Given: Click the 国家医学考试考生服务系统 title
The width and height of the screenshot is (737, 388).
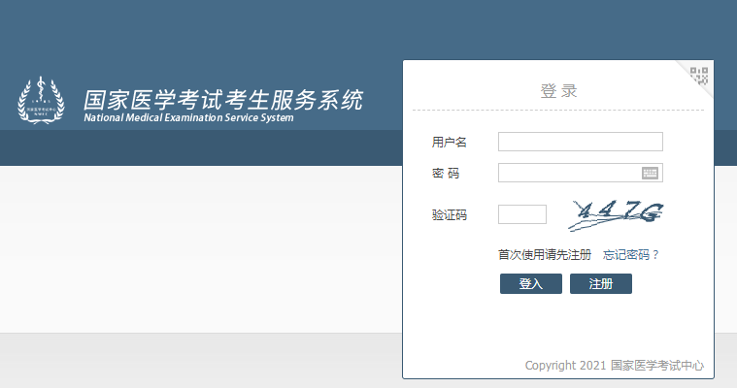Looking at the screenshot, I should [x=223, y=99].
